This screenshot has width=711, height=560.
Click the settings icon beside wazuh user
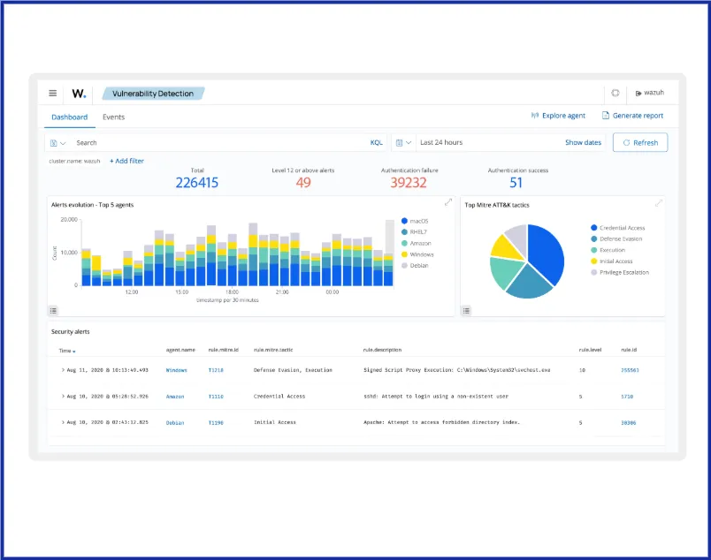(615, 93)
